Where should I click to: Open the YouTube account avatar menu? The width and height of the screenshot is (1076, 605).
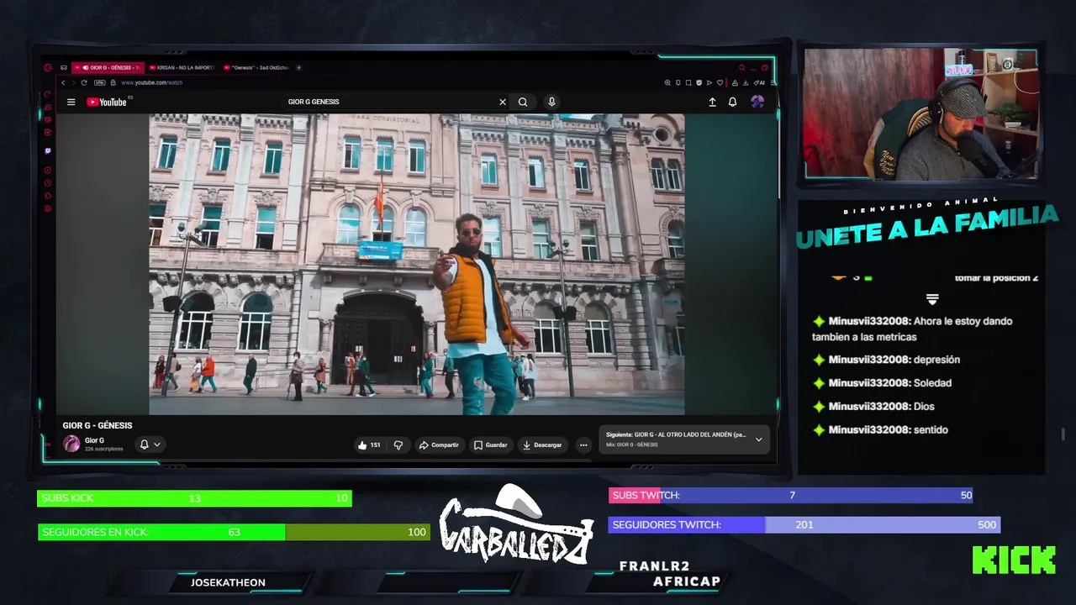click(757, 102)
